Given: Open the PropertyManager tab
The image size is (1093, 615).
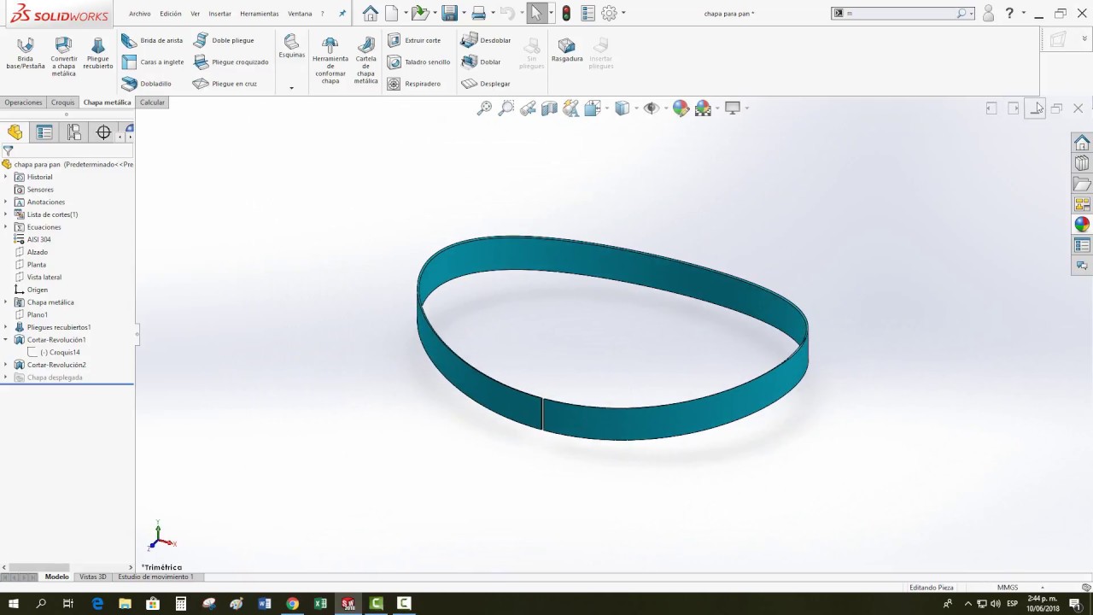Looking at the screenshot, I should (44, 132).
